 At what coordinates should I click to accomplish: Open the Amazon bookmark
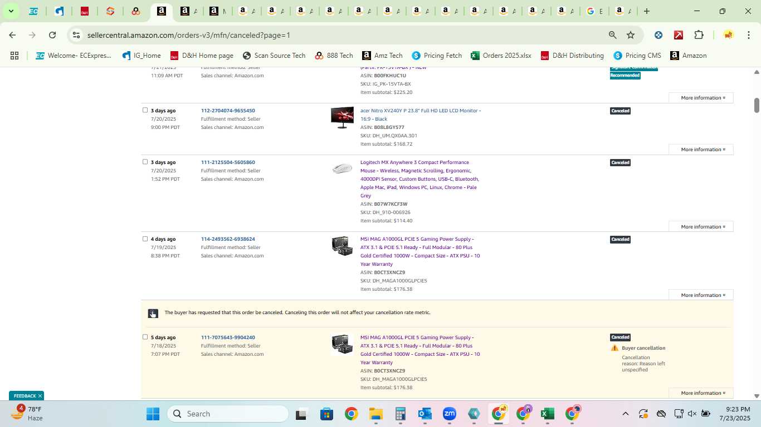pyautogui.click(x=689, y=56)
